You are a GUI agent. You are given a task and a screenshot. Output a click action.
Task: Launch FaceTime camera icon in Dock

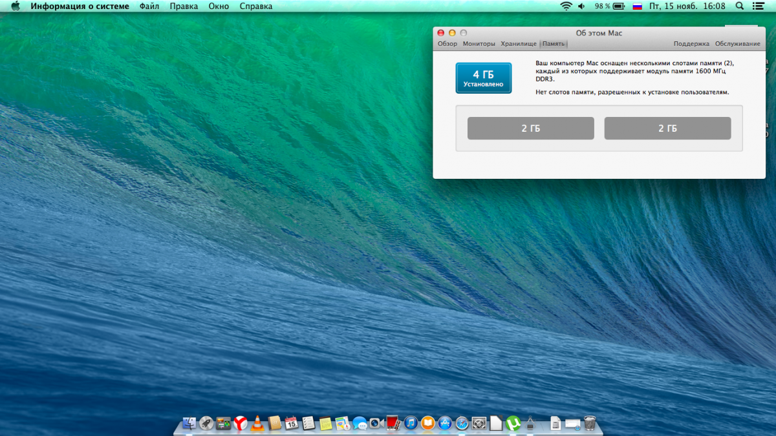(377, 423)
